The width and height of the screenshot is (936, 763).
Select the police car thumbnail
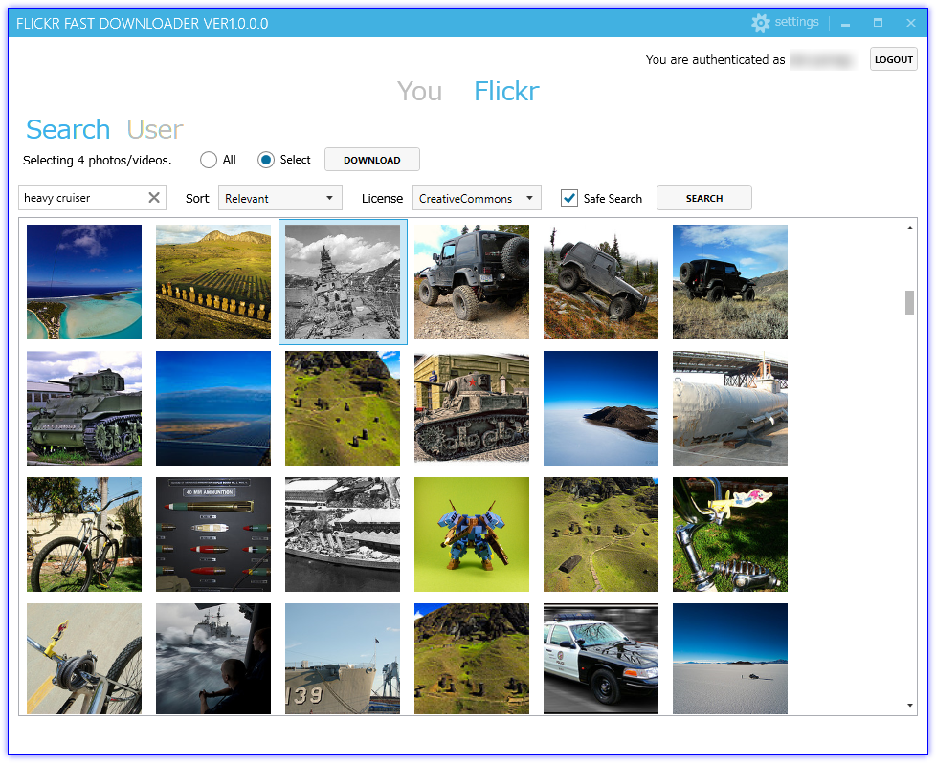(x=600, y=659)
